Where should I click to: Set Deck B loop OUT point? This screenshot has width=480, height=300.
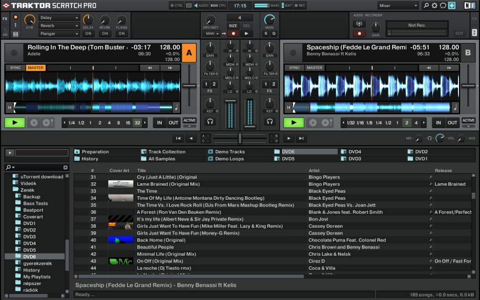(x=452, y=123)
